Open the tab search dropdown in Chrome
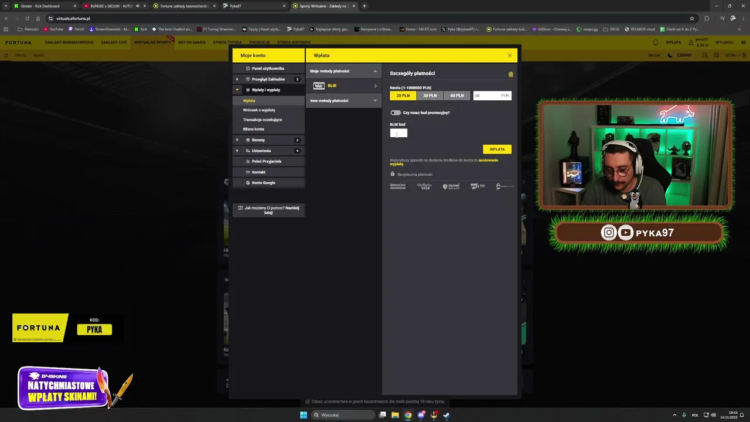This screenshot has width=750, height=422. click(x=6, y=6)
